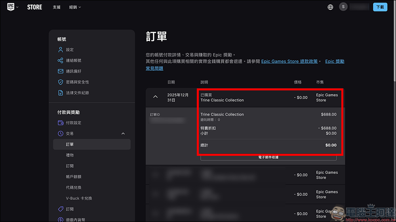Click the clock icon beside 交易
Viewport: 396px width, 222px height.
click(60, 134)
